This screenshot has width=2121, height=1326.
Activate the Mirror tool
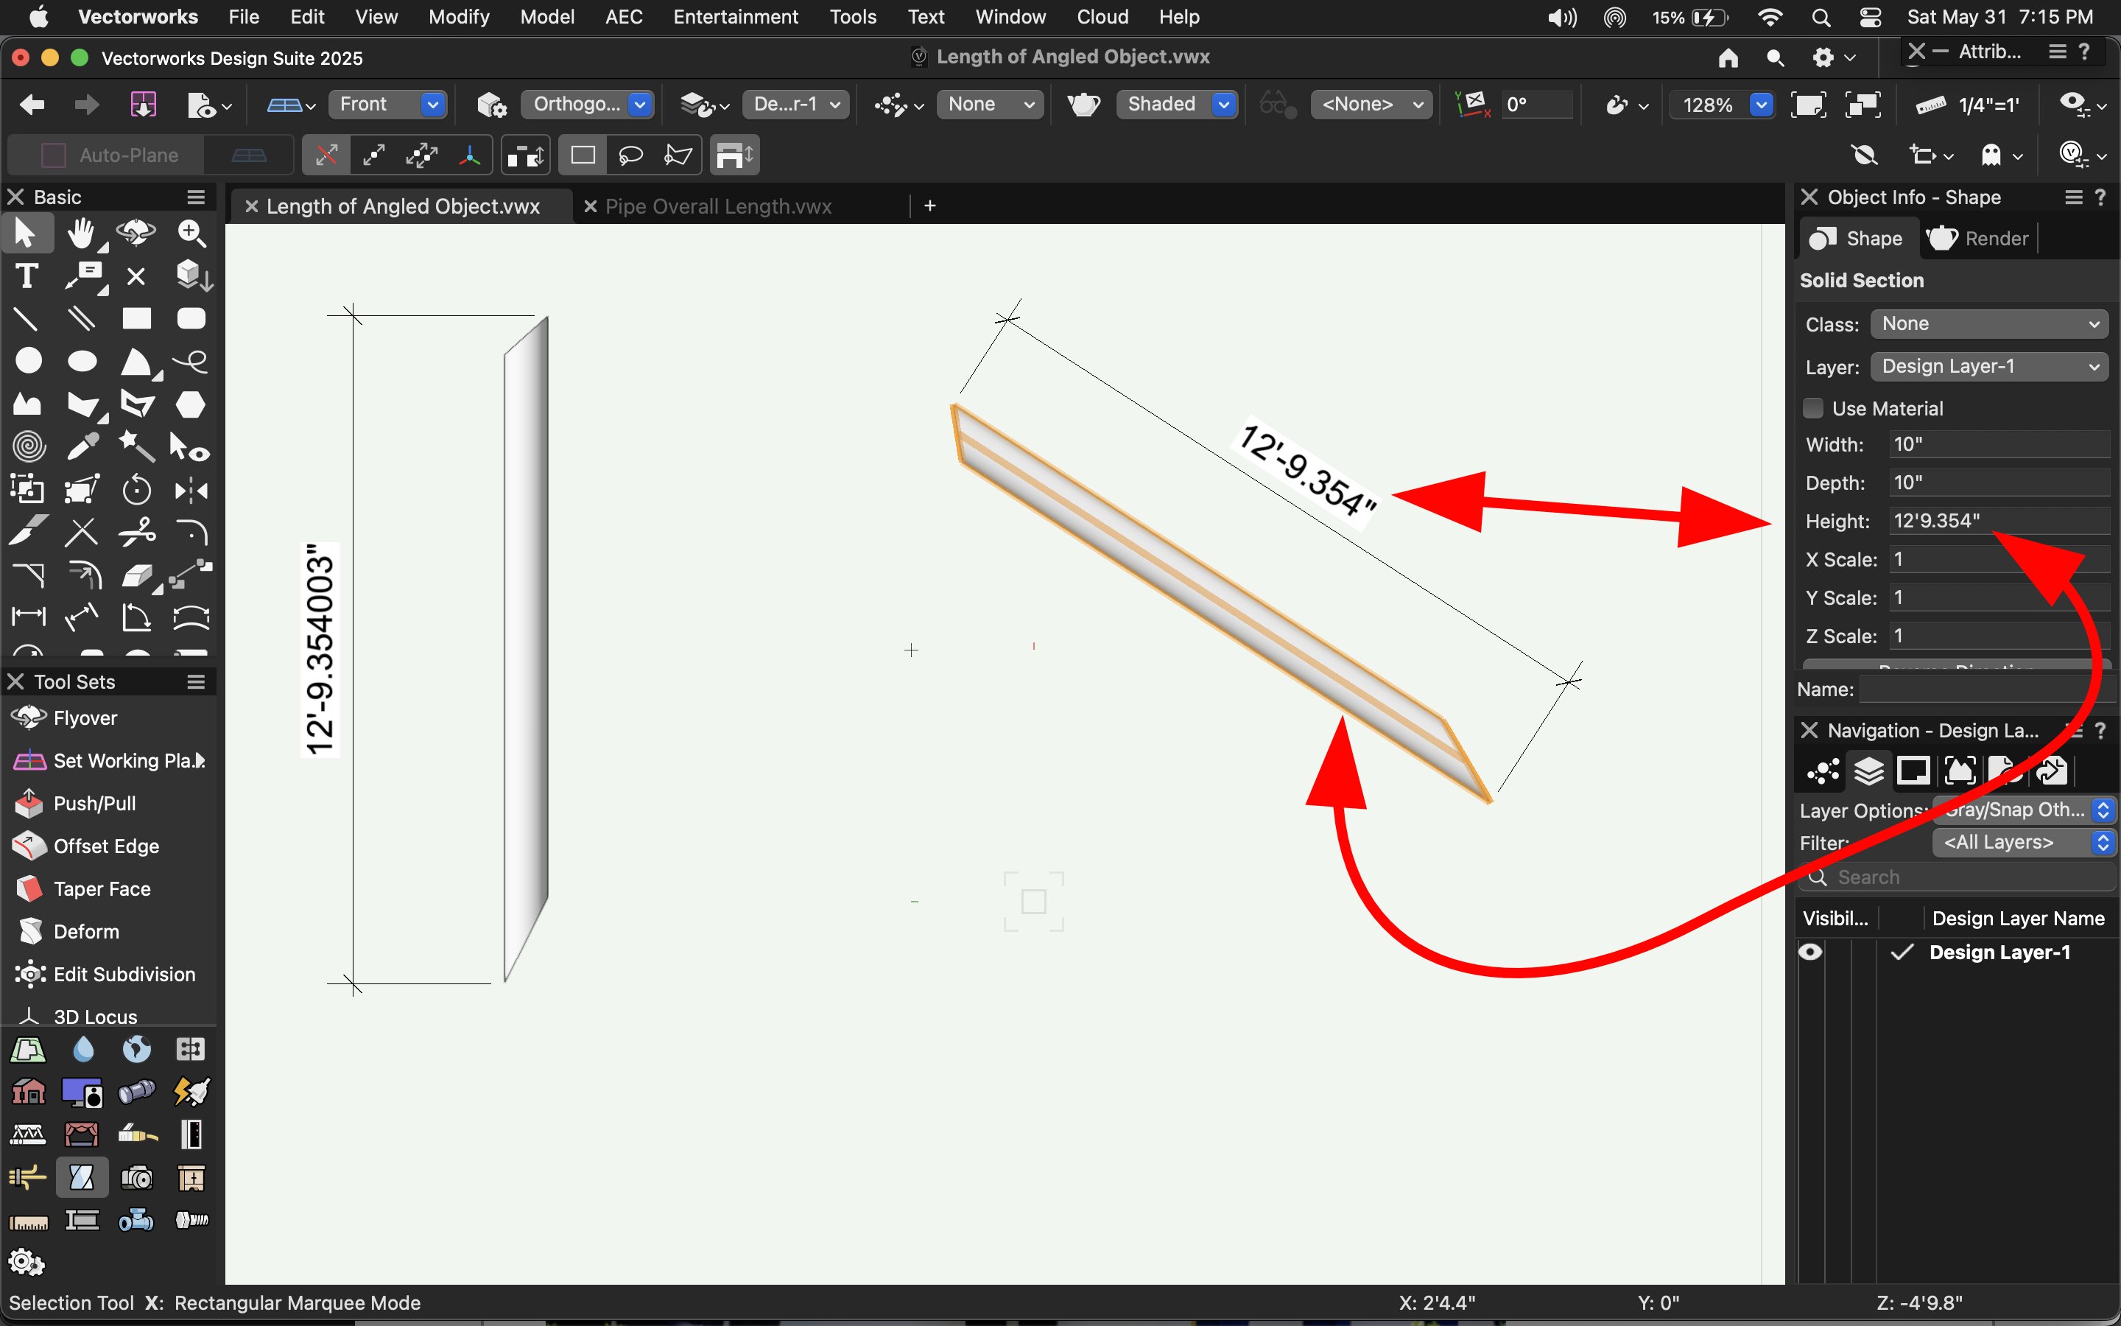(x=191, y=490)
